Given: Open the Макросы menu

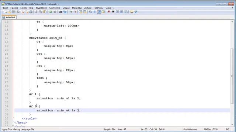Looking at the screenshot, I should click(77, 8).
